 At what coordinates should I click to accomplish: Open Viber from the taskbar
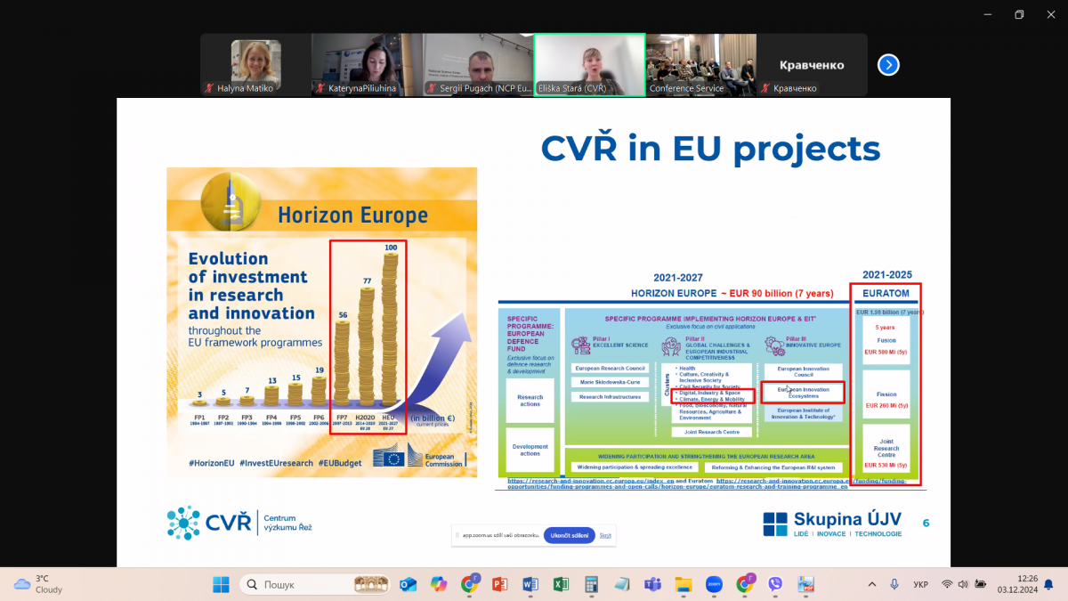pyautogui.click(x=775, y=585)
